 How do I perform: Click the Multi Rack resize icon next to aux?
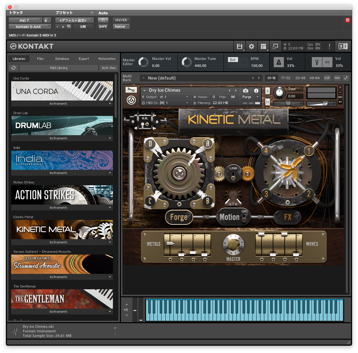[x=346, y=78]
